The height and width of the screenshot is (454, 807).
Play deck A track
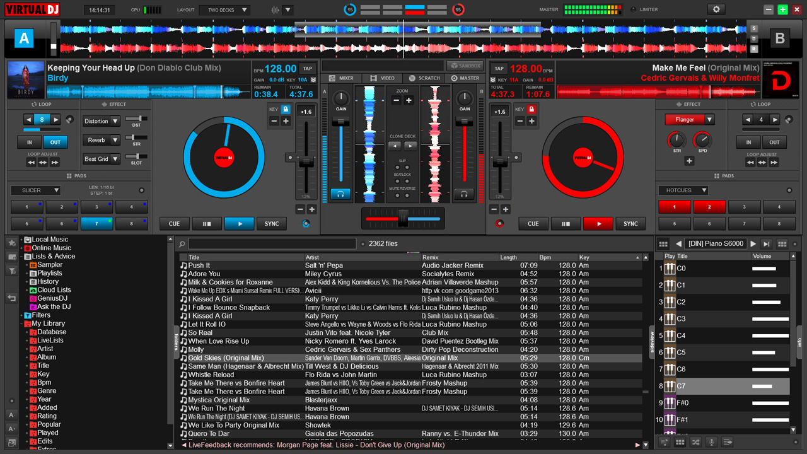pos(239,224)
